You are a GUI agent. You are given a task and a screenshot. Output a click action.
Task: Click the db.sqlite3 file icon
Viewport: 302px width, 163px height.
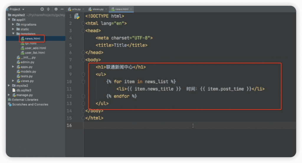click(x=14, y=90)
